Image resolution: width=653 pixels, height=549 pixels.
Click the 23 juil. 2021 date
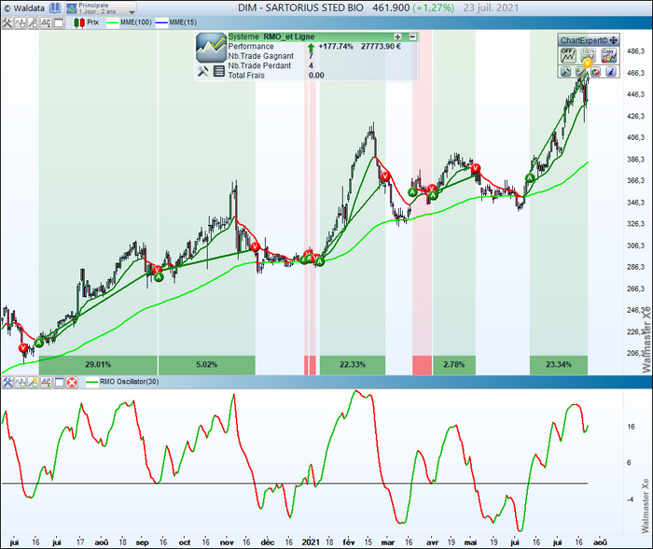pos(491,7)
